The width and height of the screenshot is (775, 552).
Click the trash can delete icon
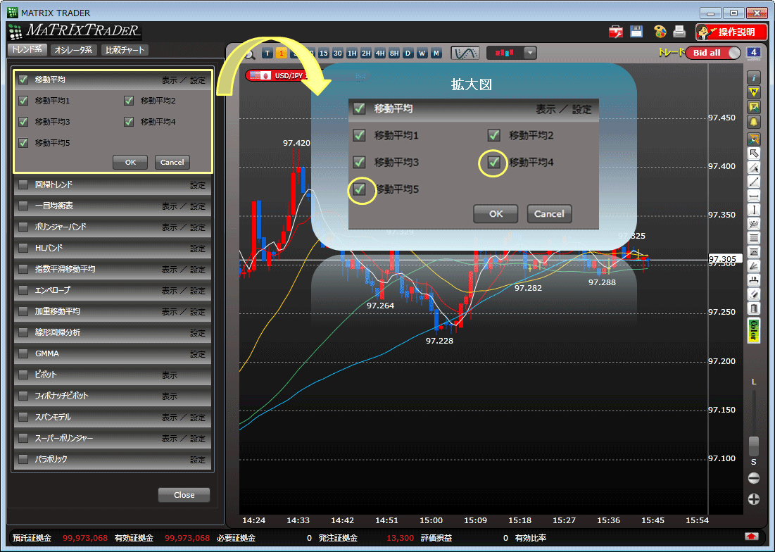point(754,309)
